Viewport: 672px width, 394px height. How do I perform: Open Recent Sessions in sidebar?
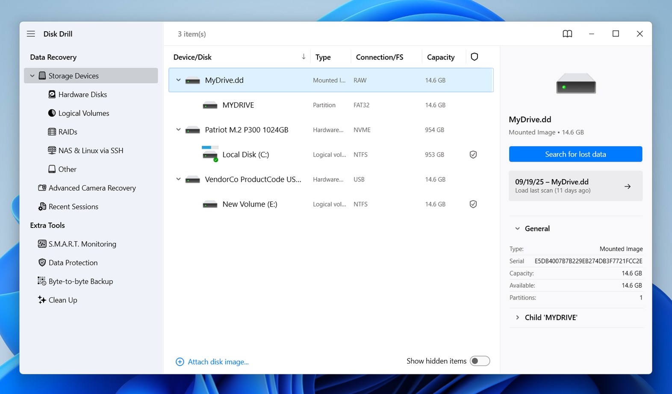73,207
